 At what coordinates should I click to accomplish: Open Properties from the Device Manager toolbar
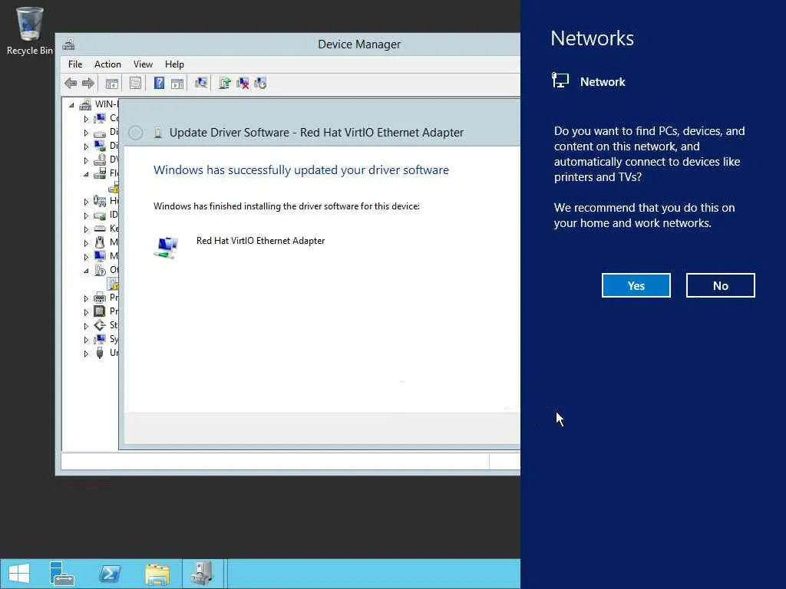(x=135, y=83)
